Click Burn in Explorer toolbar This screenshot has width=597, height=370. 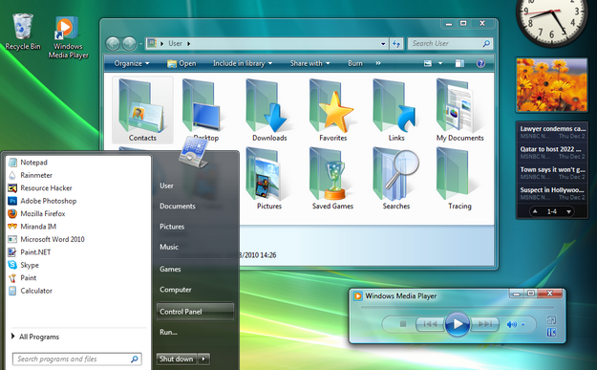pyautogui.click(x=354, y=63)
